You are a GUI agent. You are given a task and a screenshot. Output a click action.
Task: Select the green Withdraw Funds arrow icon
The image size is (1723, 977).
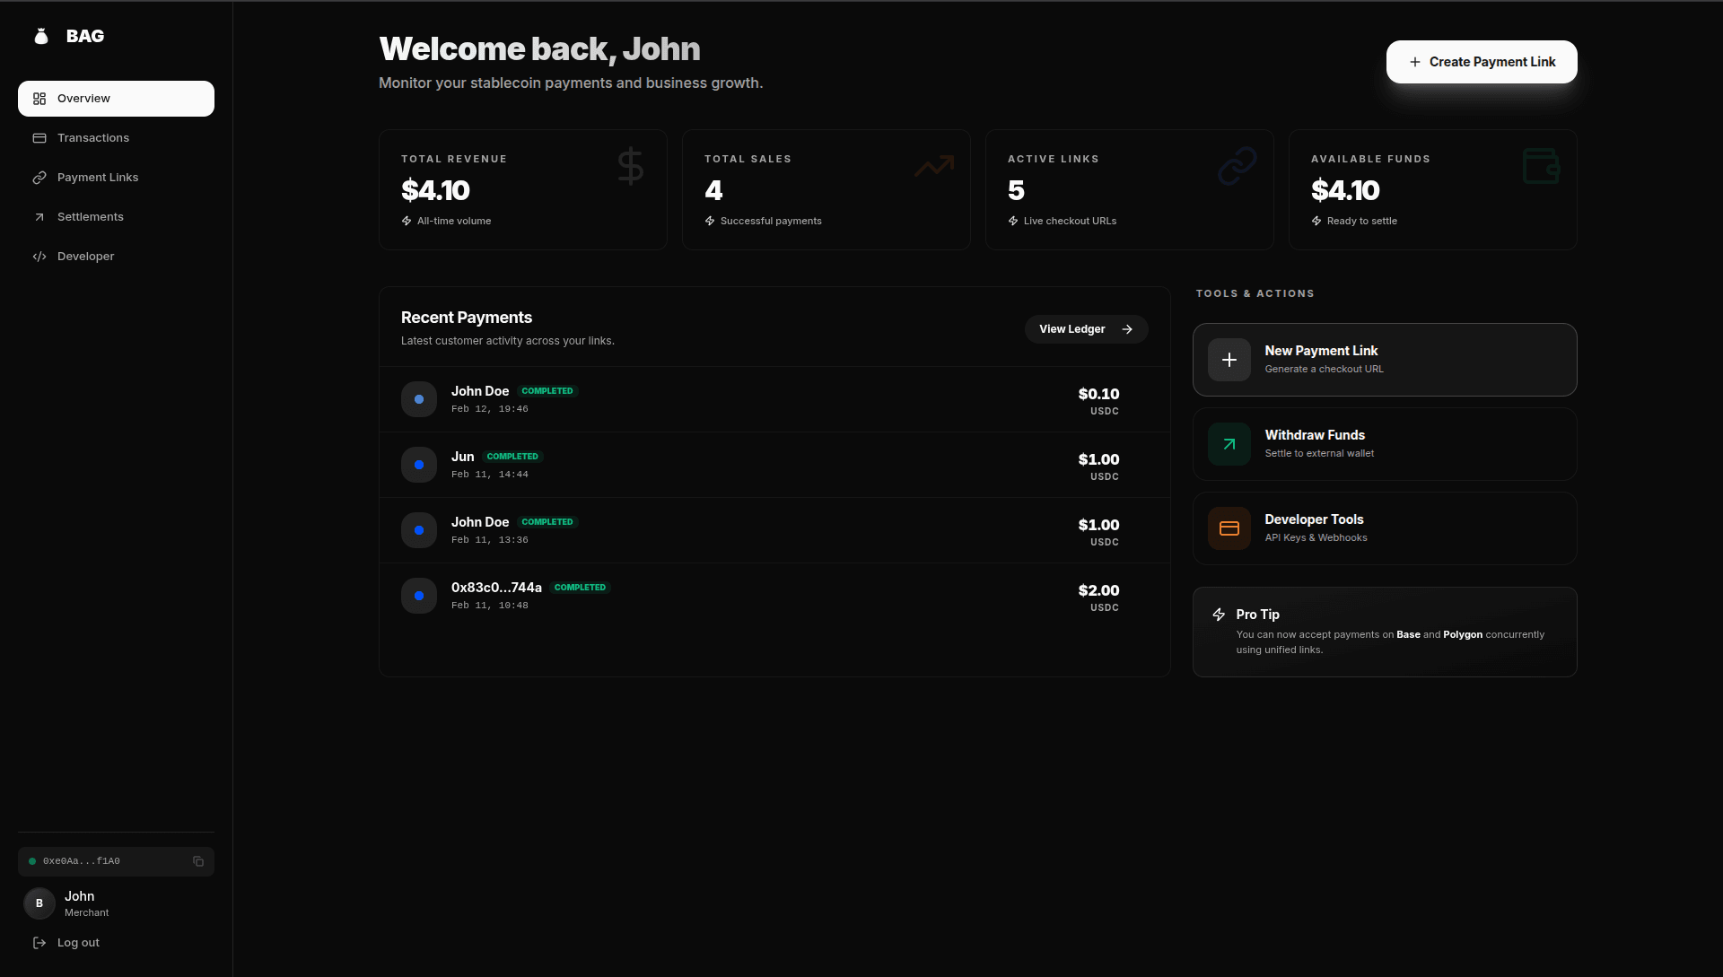(x=1229, y=443)
